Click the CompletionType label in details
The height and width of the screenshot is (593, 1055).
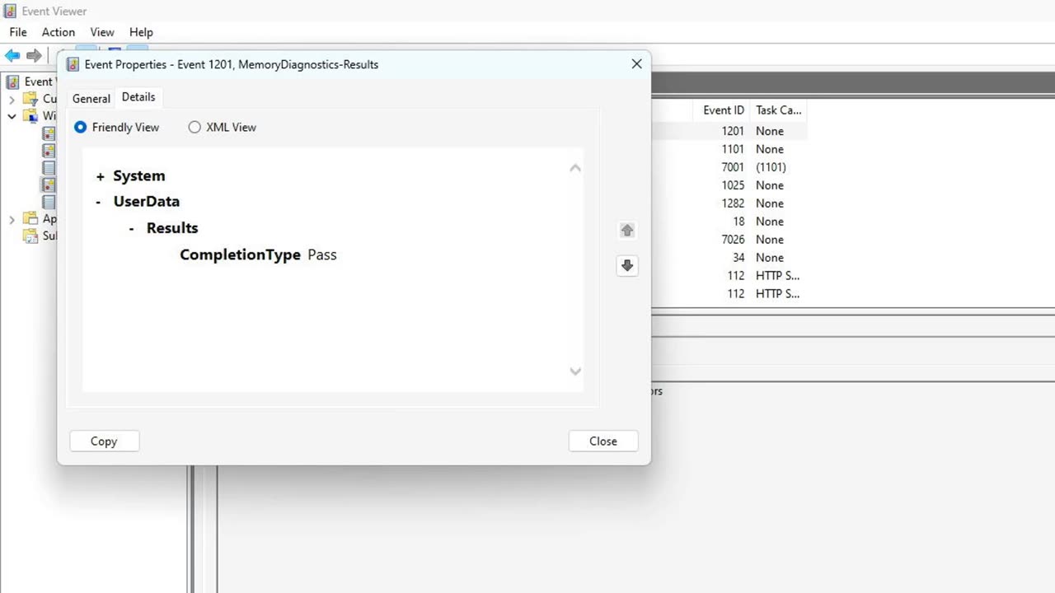(x=240, y=254)
